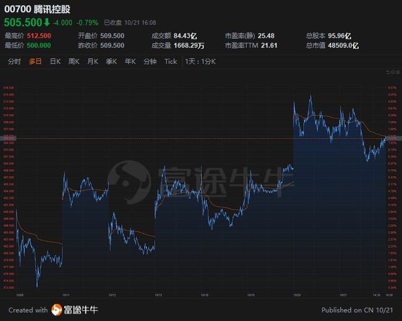This screenshot has width=402, height=321.
Task: Click the 500.000 label on the left price axis
Action: pos(9,164)
